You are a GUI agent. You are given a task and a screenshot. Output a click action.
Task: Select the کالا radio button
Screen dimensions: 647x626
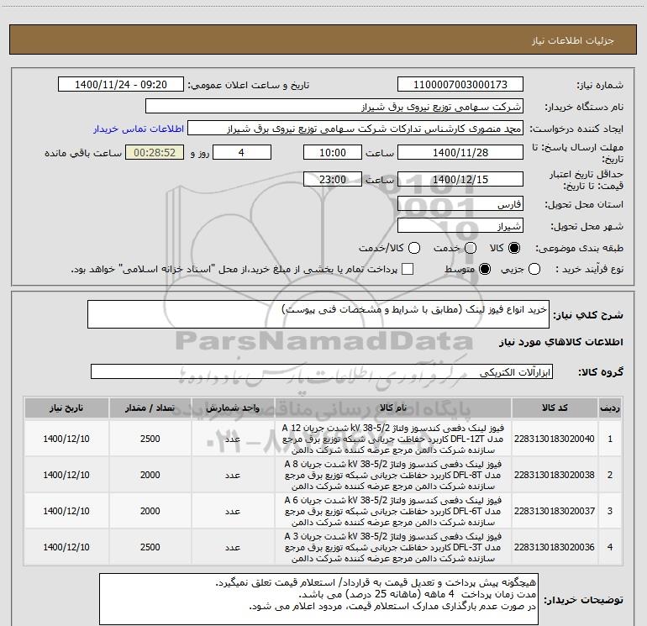[514, 248]
